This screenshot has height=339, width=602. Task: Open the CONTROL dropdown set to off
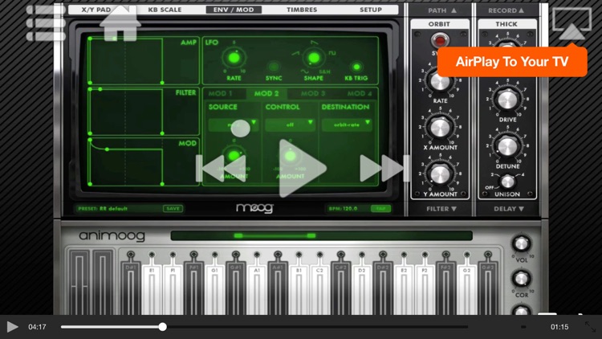(290, 125)
